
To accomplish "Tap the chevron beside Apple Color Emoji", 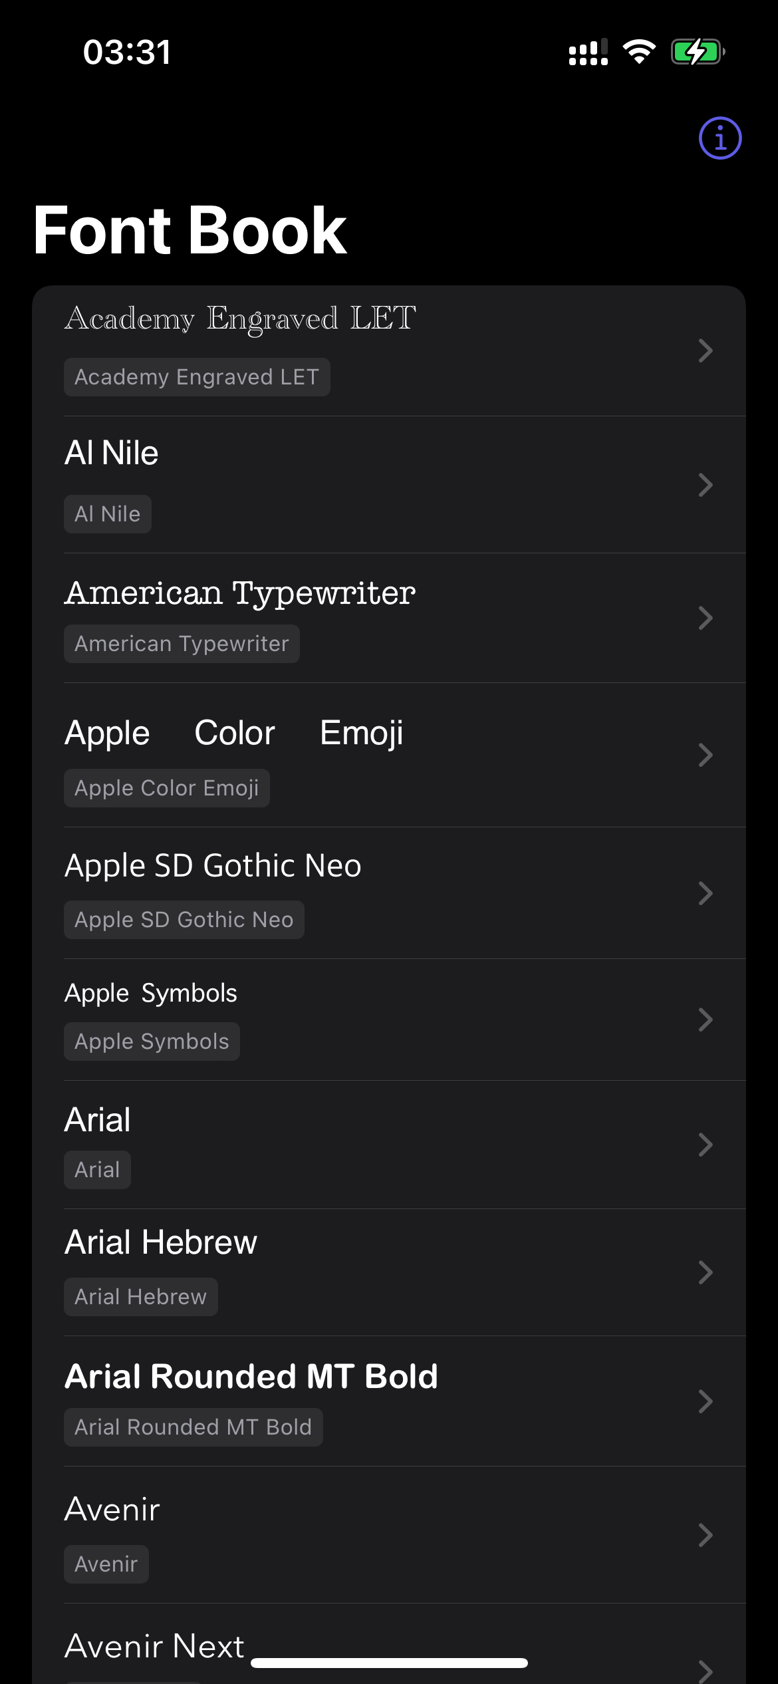I will 706,755.
